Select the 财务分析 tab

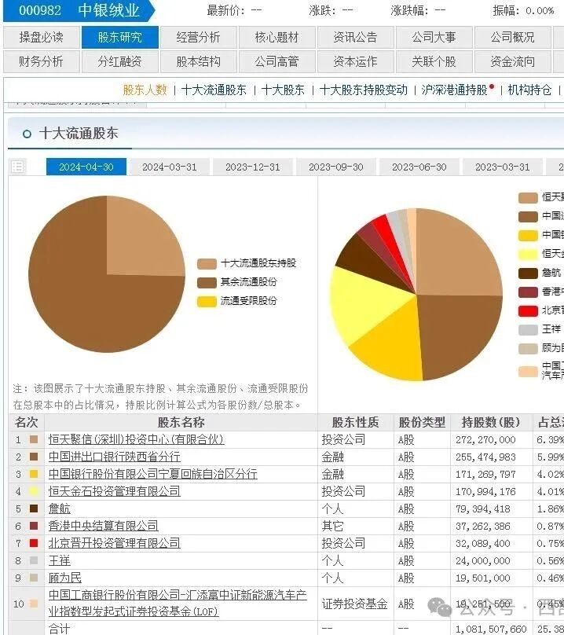[42, 61]
